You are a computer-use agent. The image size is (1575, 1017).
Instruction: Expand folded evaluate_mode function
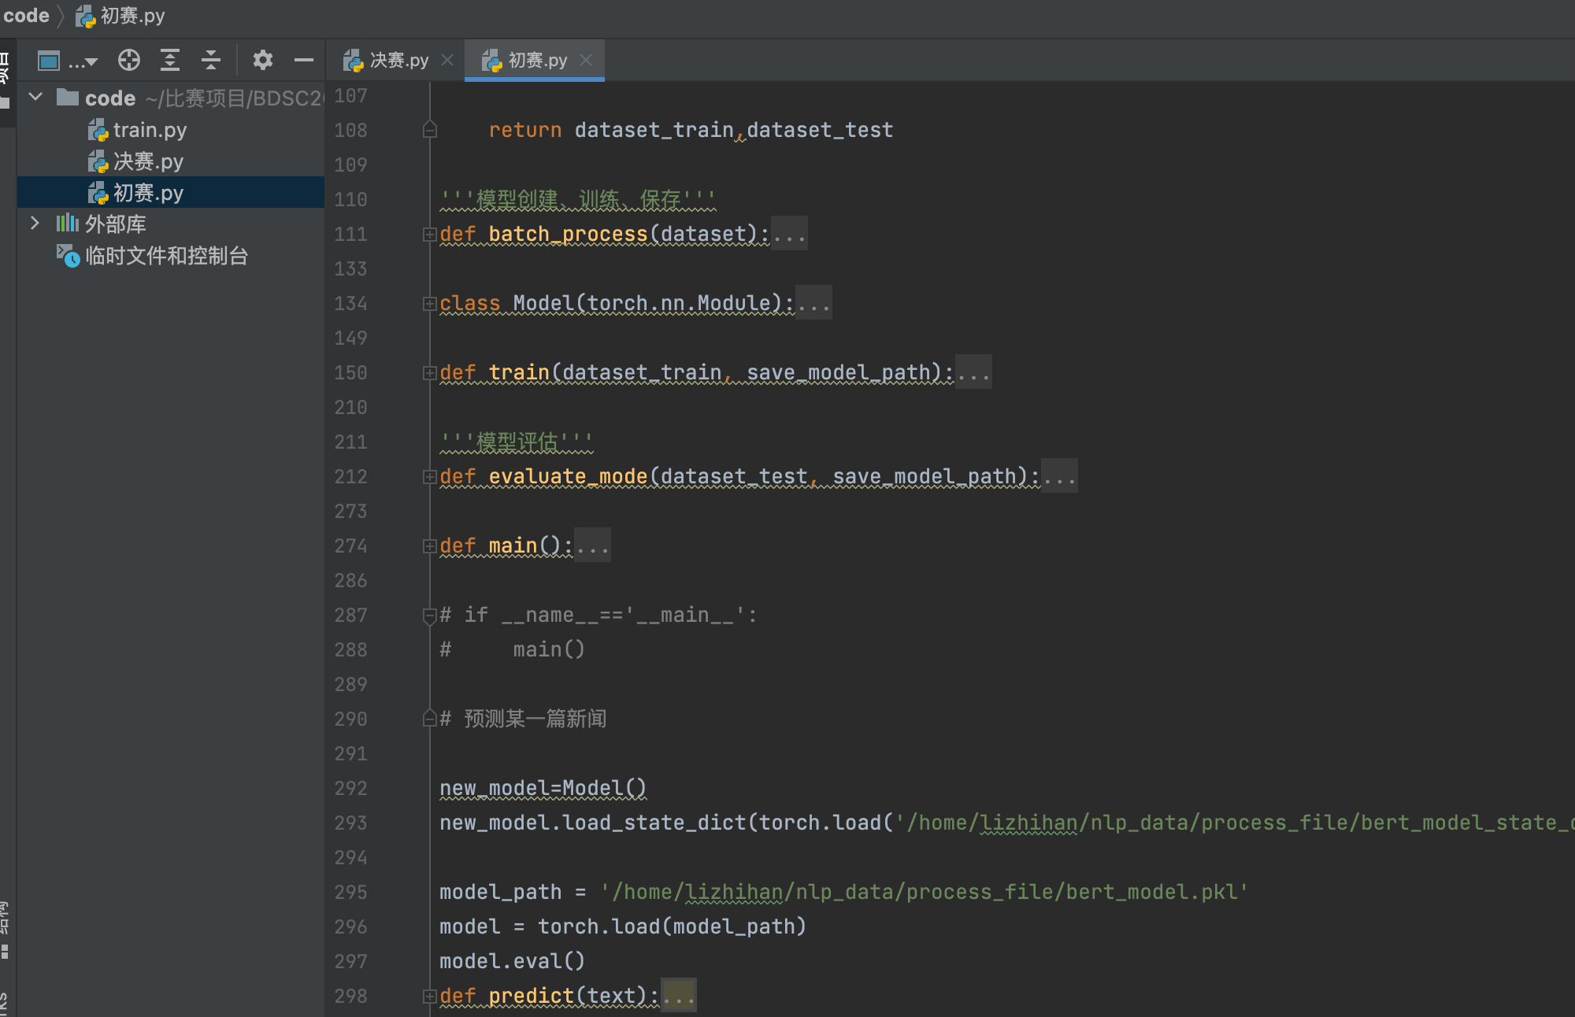tap(430, 477)
